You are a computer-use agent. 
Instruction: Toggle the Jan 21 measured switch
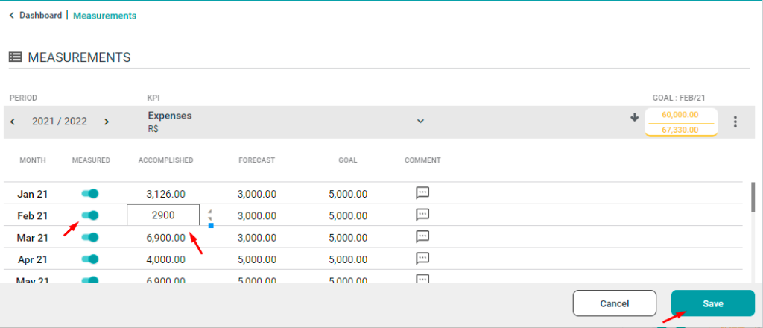tap(90, 194)
